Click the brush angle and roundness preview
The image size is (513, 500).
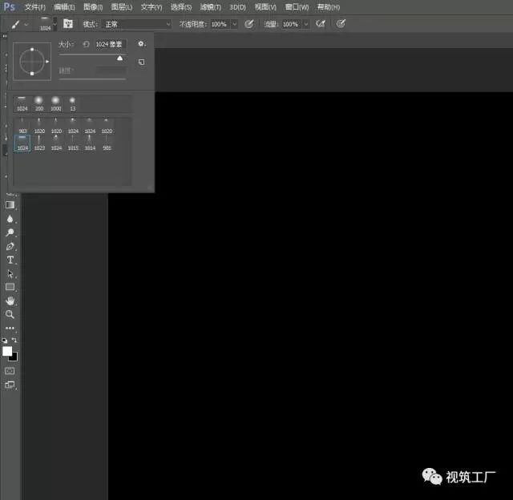(x=32, y=62)
